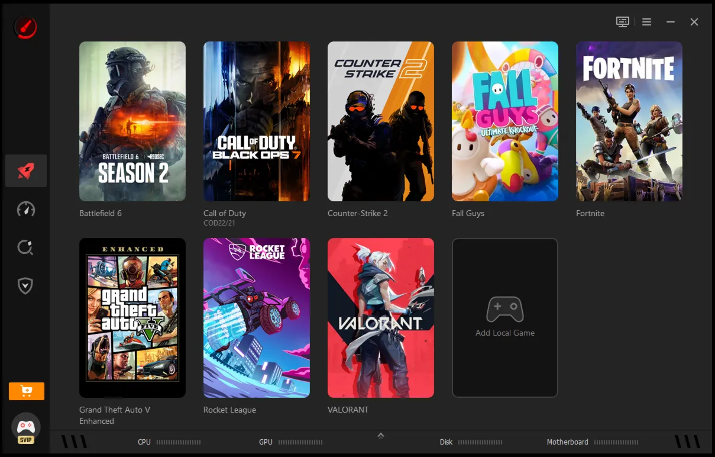Click the monitor display icon in title bar
The image size is (715, 457).
point(622,22)
